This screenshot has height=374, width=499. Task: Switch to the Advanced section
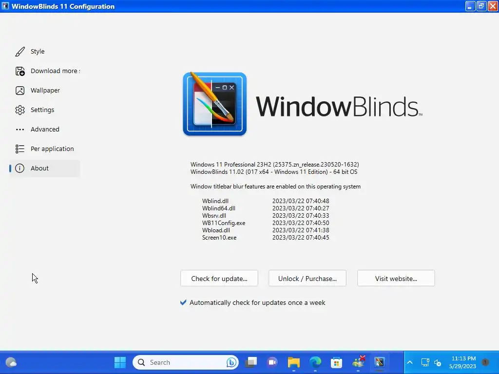pos(44,130)
